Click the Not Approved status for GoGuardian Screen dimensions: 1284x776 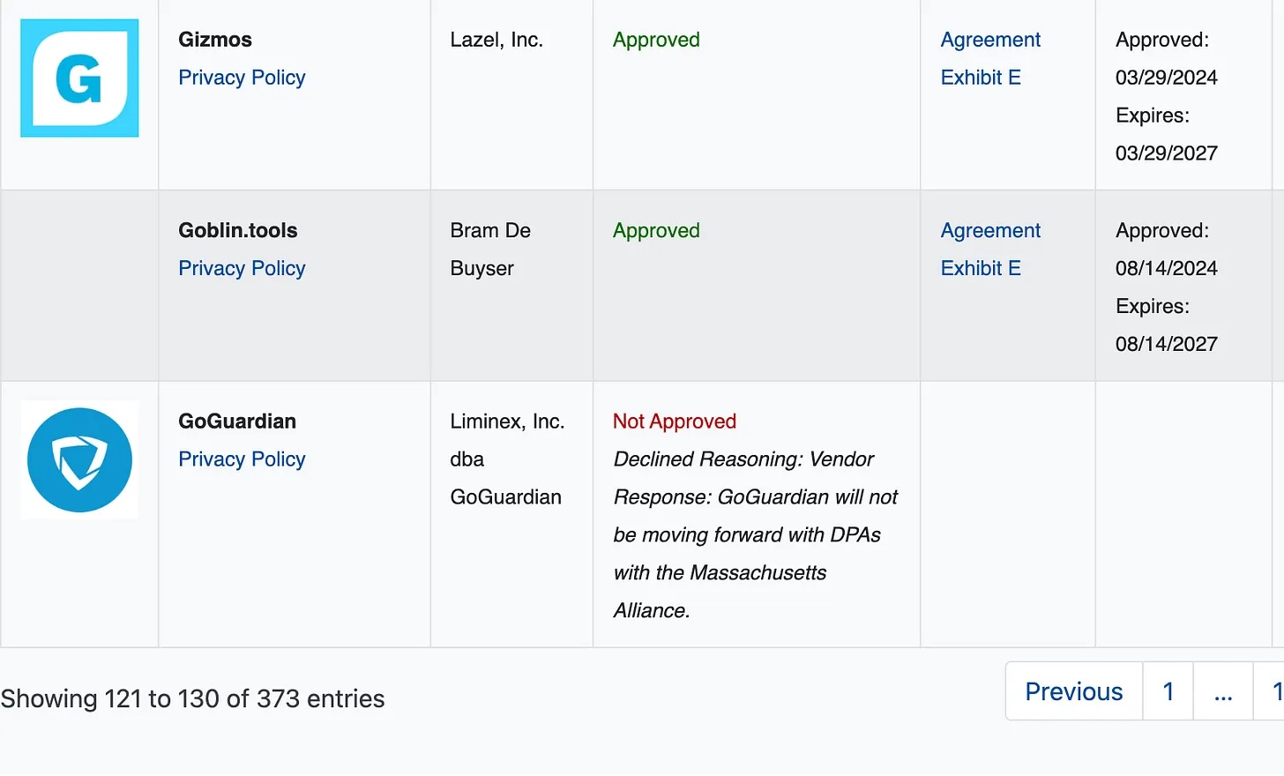coord(675,422)
